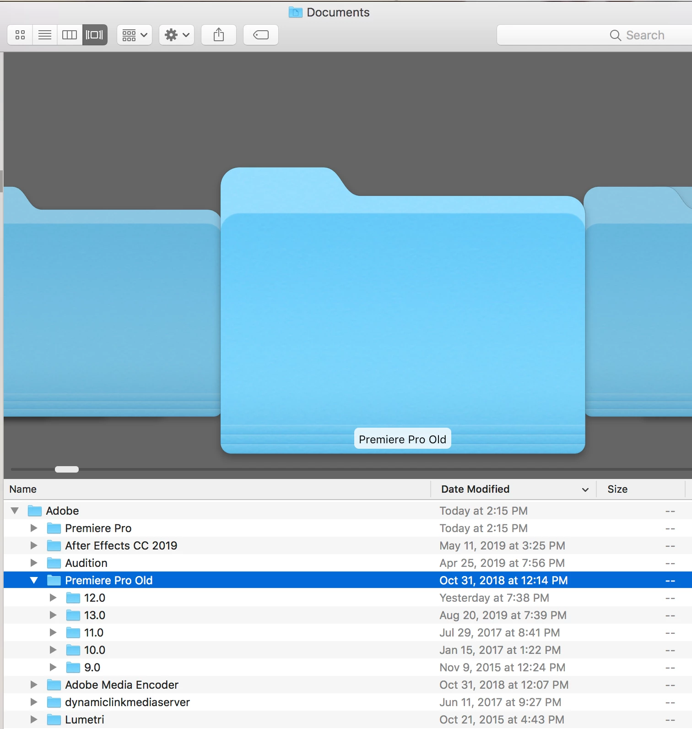This screenshot has height=729, width=692.
Task: Select the 'Lumetri' row name
Action: point(85,719)
